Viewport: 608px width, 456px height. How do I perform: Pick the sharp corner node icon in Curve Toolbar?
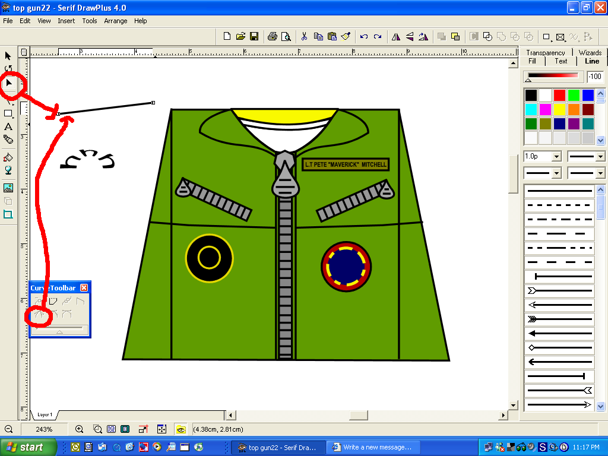pos(40,313)
